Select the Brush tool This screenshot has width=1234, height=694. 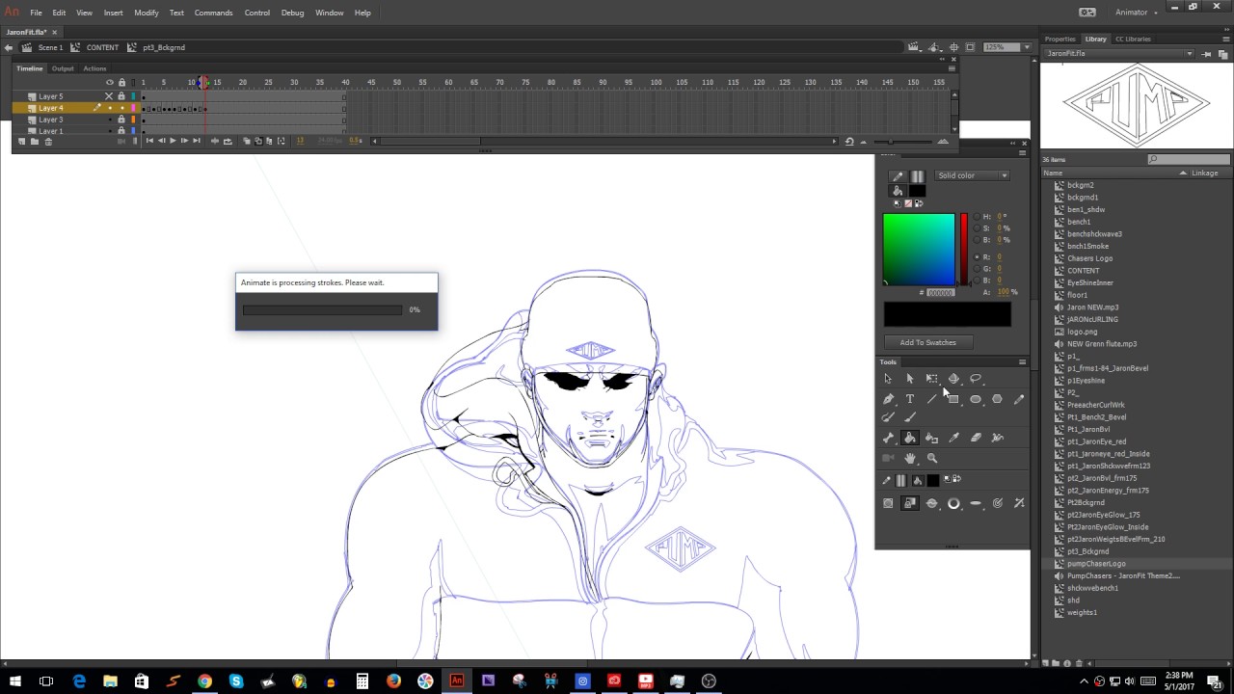(910, 417)
